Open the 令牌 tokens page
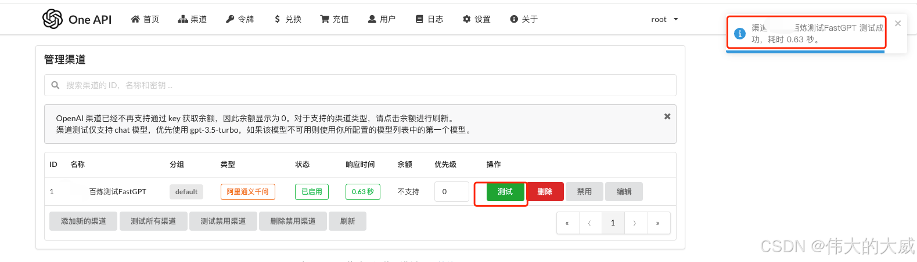This screenshot has height=262, width=917. tap(240, 19)
